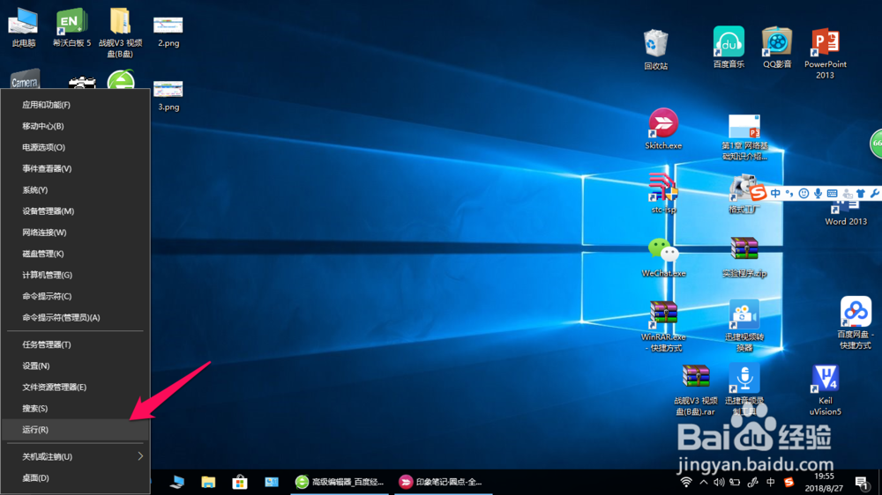
Task: Open 磁盘管理(K) from the menu
Action: [75, 254]
